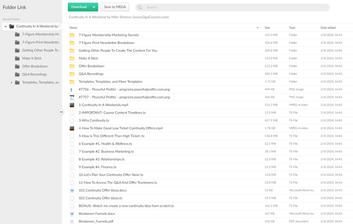Expand Templates, Templates folder in sidebar tree
The image size is (353, 224).
click(11, 83)
